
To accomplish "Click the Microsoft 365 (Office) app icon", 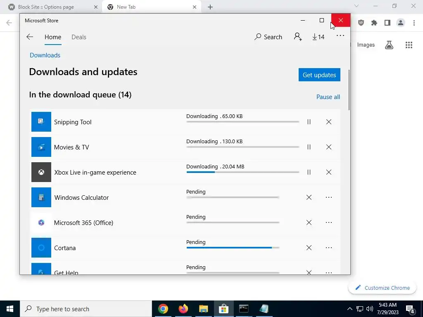I will [41, 222].
